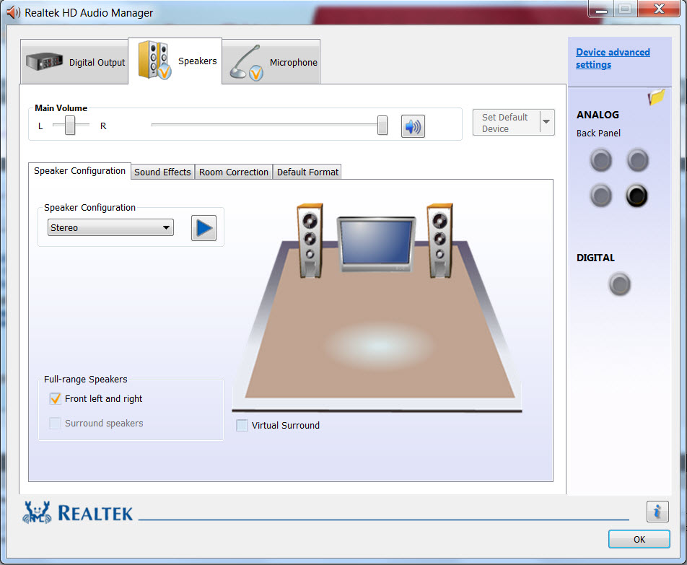687x565 pixels.
Task: Open the Stereo speaker configuration dropdown
Action: pyautogui.click(x=110, y=228)
